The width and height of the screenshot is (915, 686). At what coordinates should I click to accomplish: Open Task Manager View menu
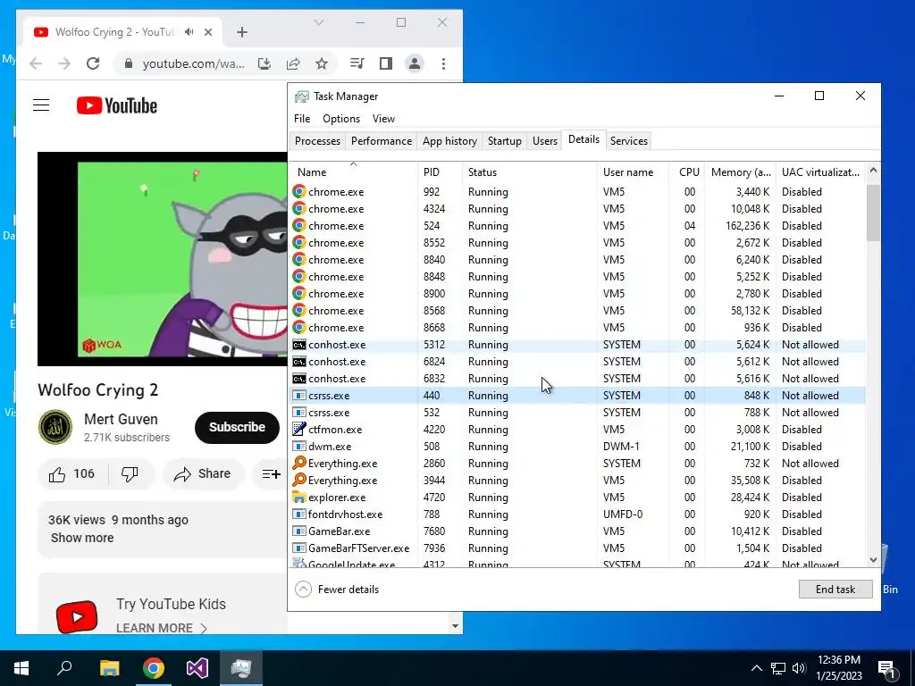(383, 119)
